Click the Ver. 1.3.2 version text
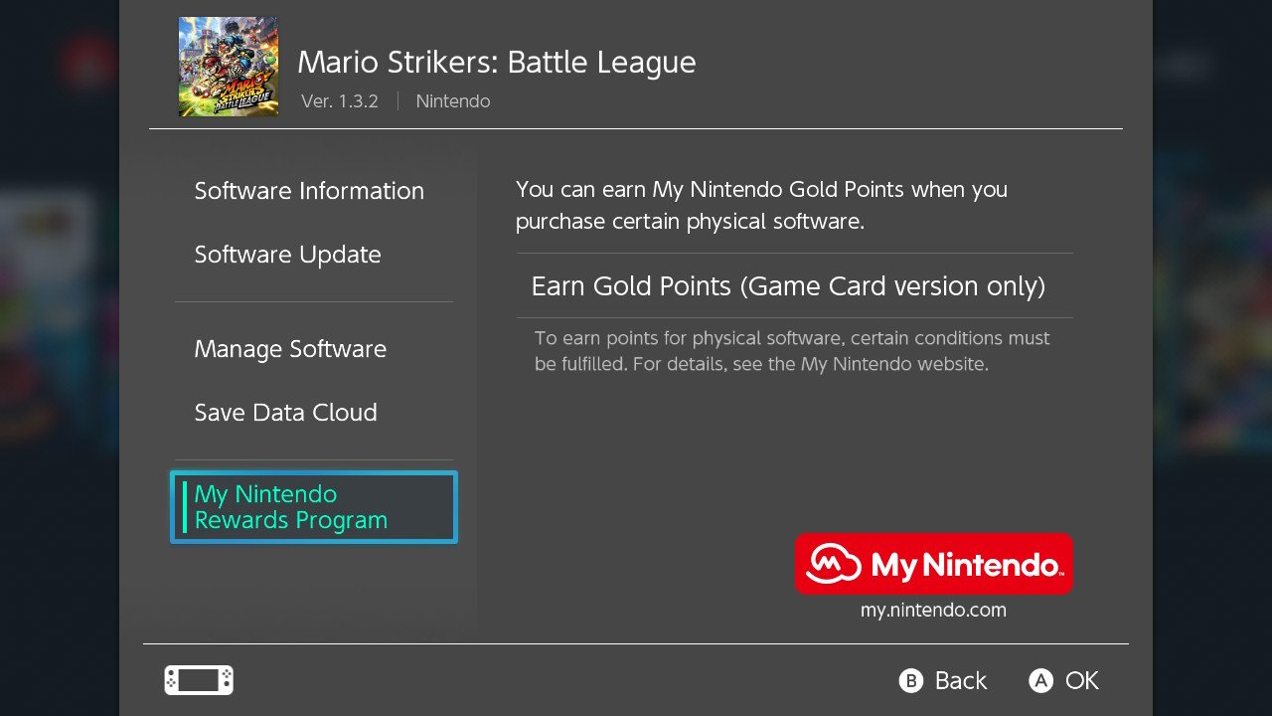Image resolution: width=1272 pixels, height=716 pixels. pos(340,101)
